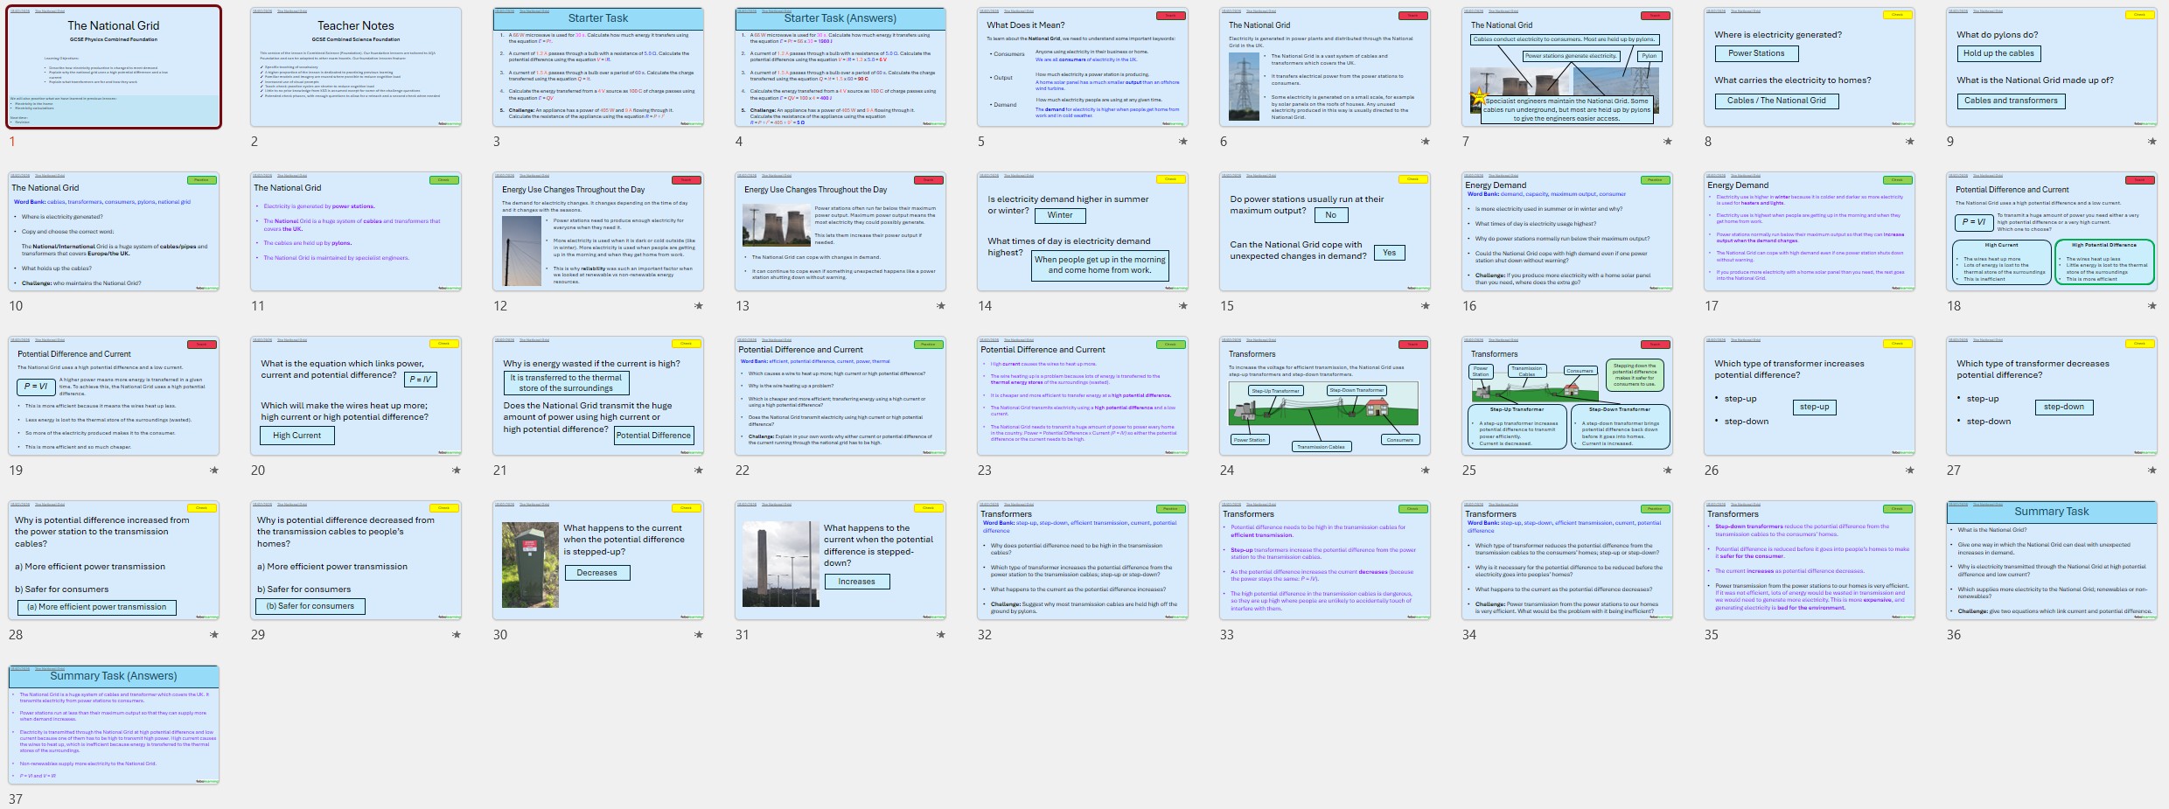
Task: Select slide 30 with green substation photo
Action: tap(597, 561)
